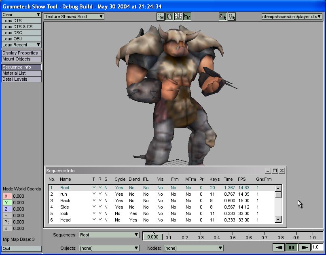Select the run sequence row
Viewport: 326px width, 255px height.
point(161,194)
